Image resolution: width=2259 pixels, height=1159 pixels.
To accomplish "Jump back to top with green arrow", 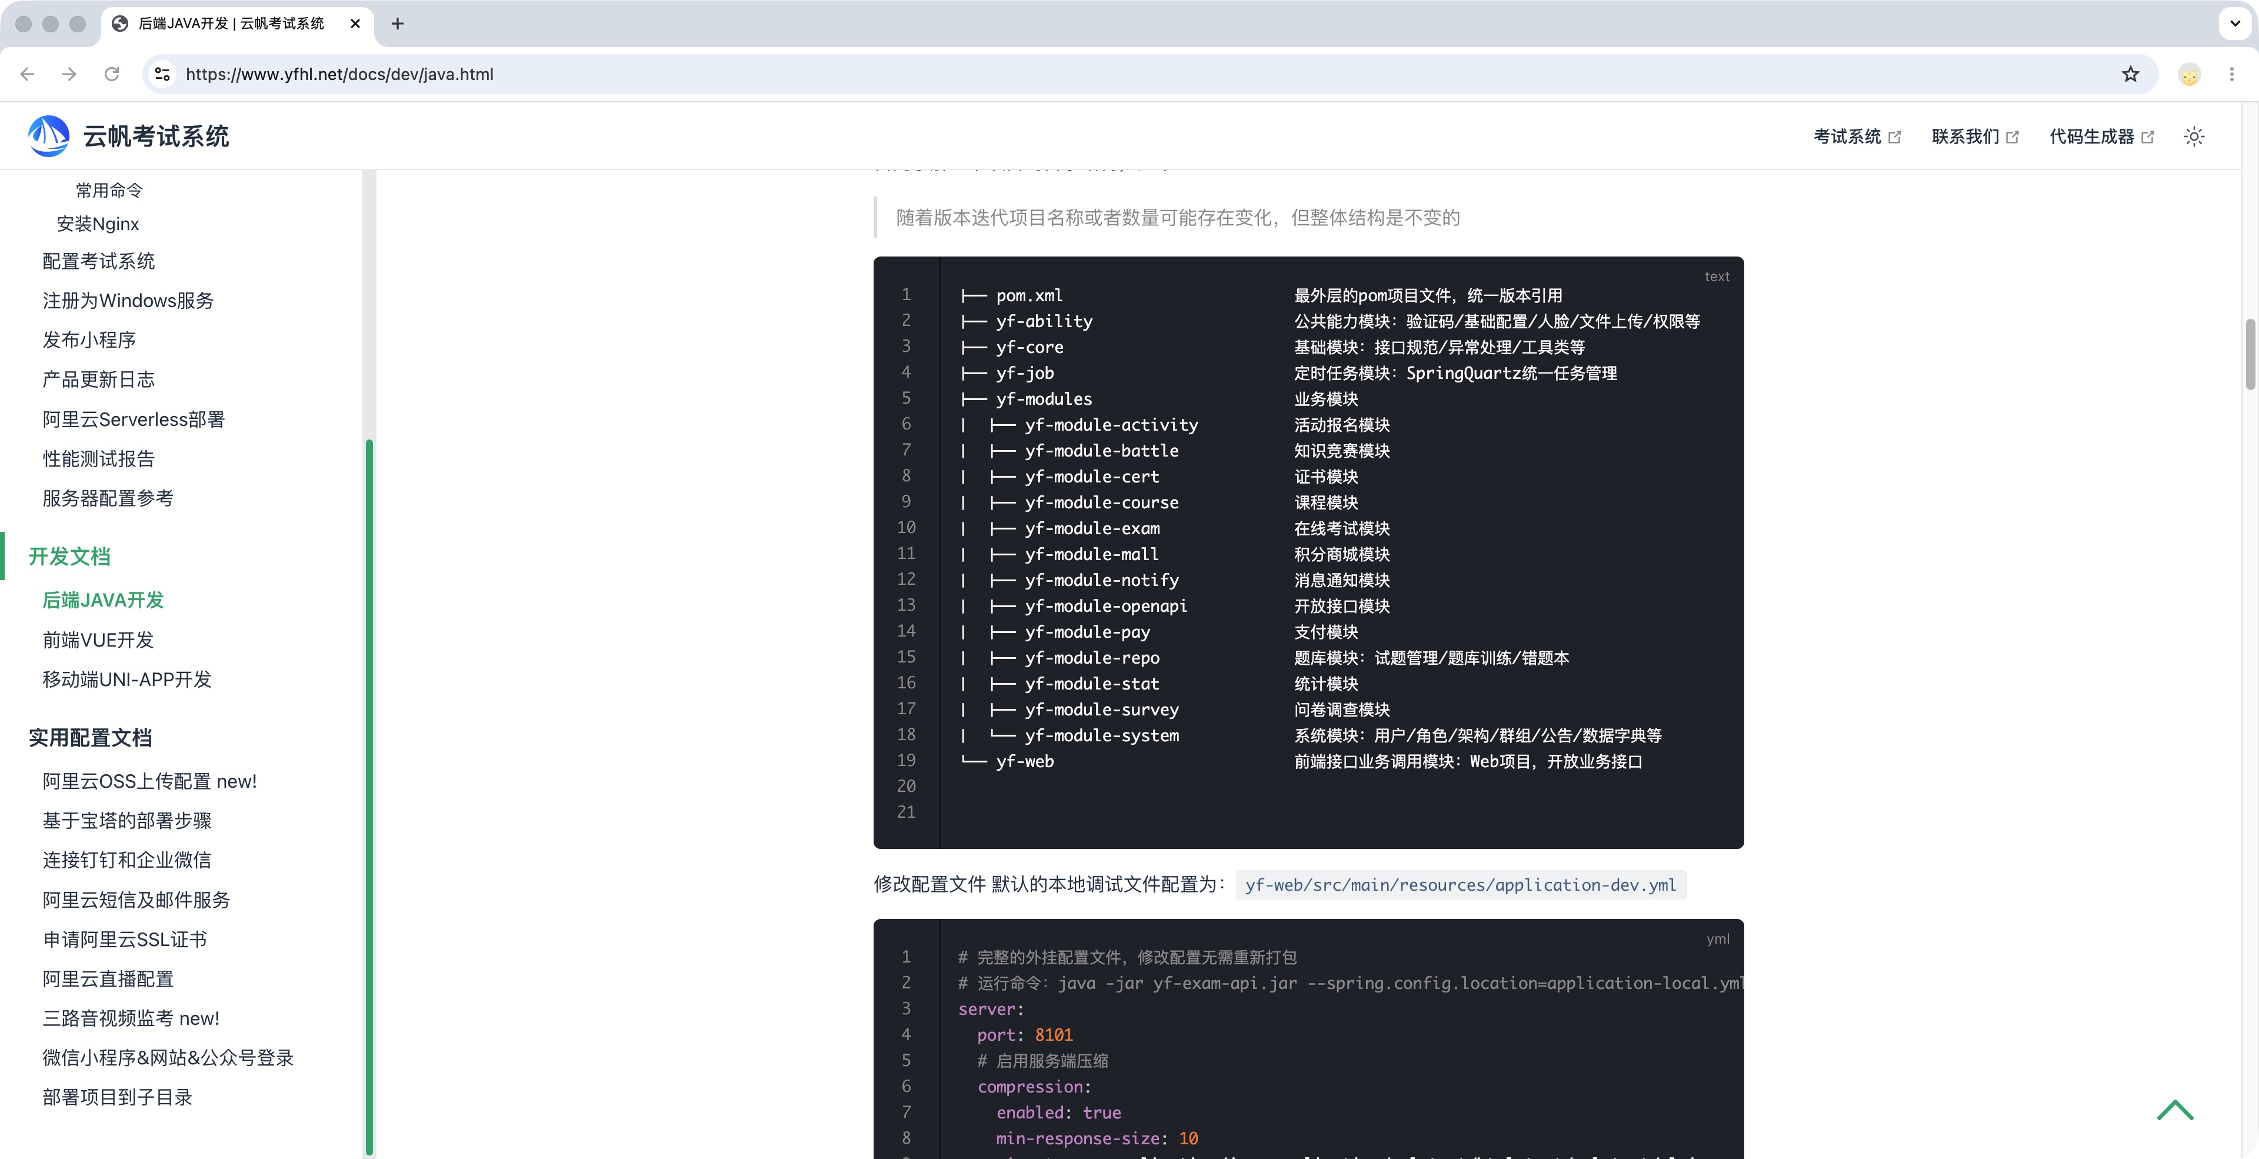I will coord(2175,1110).
